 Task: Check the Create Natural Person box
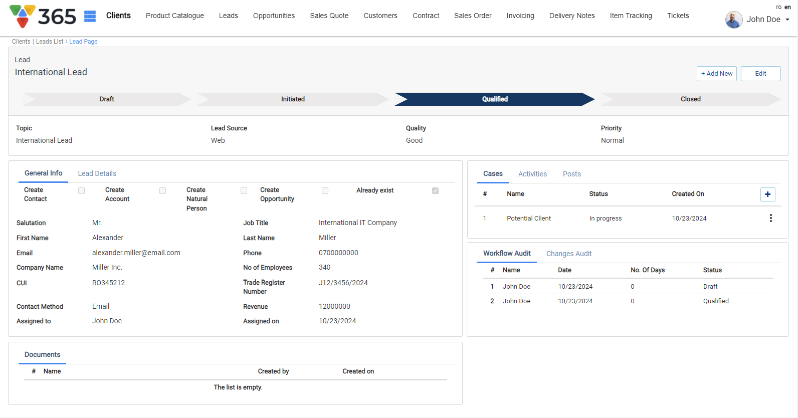(244, 190)
